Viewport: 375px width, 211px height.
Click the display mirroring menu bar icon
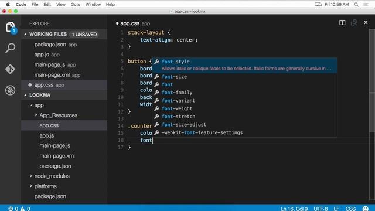(318, 4)
